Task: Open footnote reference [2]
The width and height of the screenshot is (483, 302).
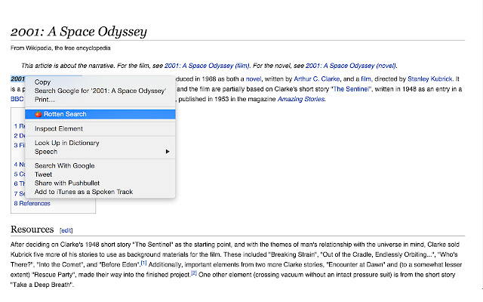Action: pos(193,273)
